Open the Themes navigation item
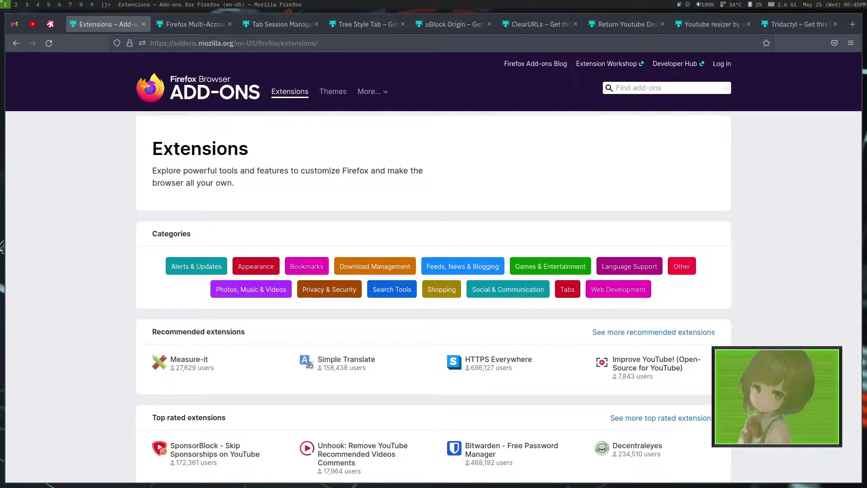The image size is (867, 488). coord(333,92)
